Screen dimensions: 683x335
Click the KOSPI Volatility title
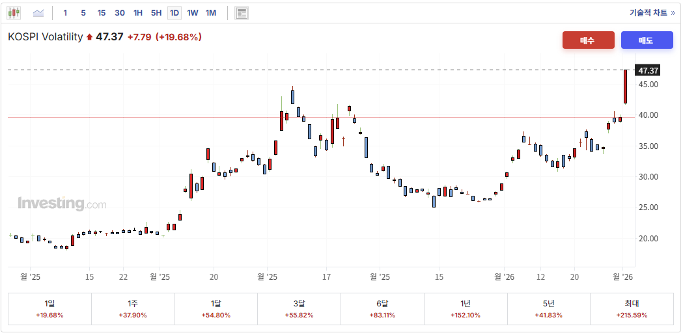[x=46, y=37]
